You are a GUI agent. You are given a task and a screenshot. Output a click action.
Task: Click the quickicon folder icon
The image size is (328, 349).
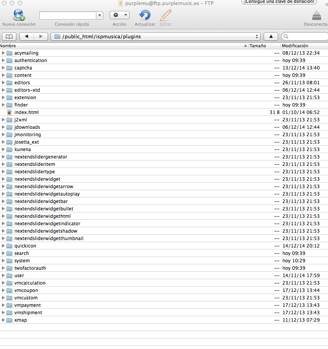(9, 246)
